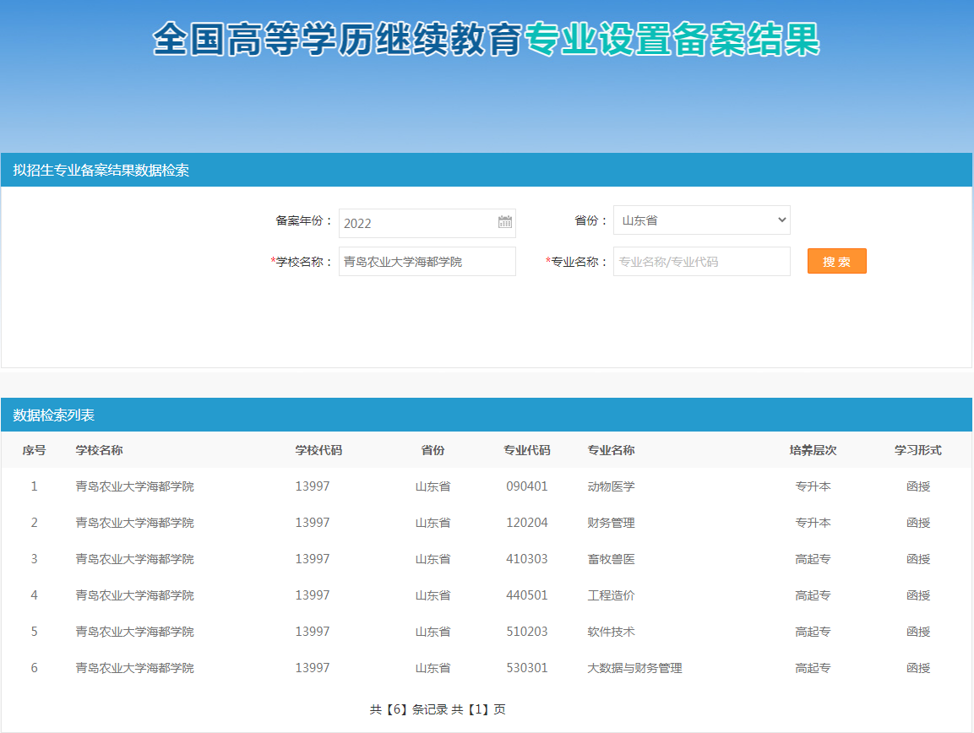Click the 畜牧兽医 major name
The image size is (974, 733).
pyautogui.click(x=611, y=559)
